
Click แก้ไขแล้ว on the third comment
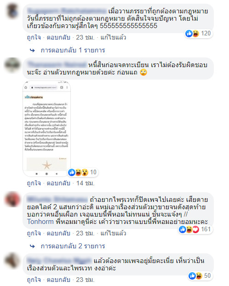(113, 233)
